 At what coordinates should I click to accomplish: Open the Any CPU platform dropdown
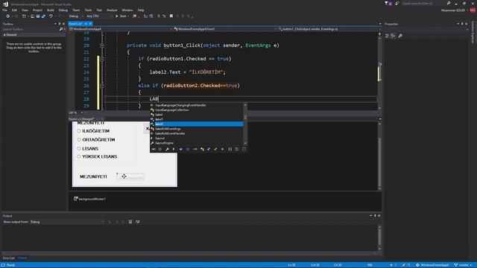99,16
